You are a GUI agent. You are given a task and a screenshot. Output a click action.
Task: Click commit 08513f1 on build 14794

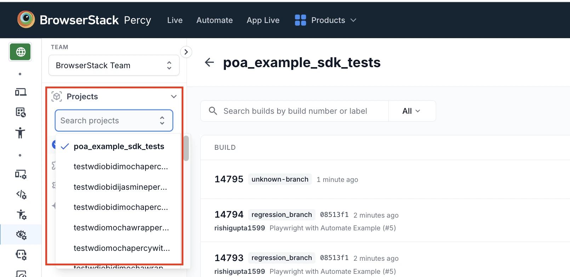pos(334,214)
